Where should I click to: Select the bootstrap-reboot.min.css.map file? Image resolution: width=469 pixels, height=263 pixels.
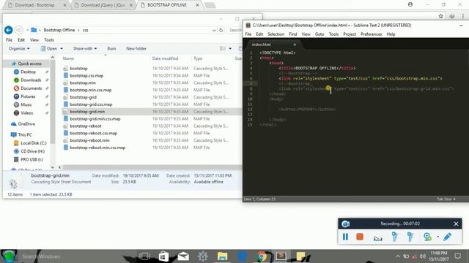click(97, 148)
